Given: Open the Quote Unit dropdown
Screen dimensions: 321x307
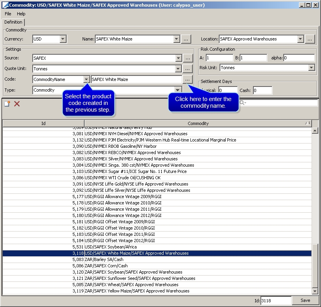Looking at the screenshot, I should point(178,69).
